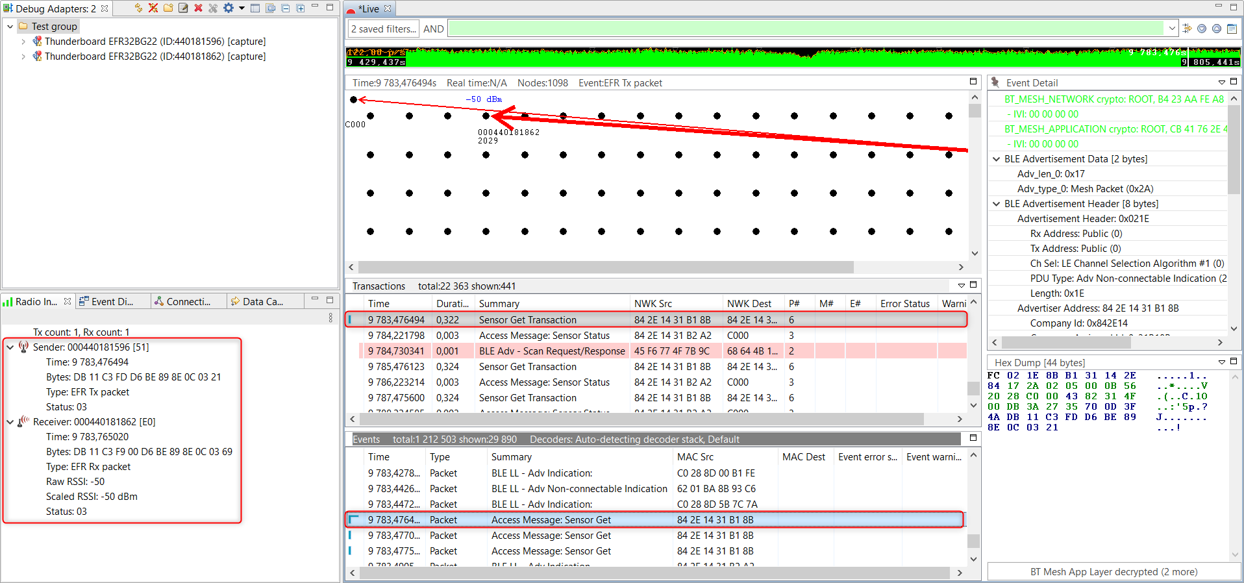Select the highlighted Access Message: Sensor Get event row
The image size is (1244, 583).
tap(654, 519)
